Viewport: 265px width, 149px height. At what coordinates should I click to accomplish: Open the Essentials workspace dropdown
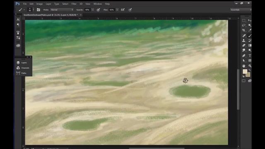point(241,10)
